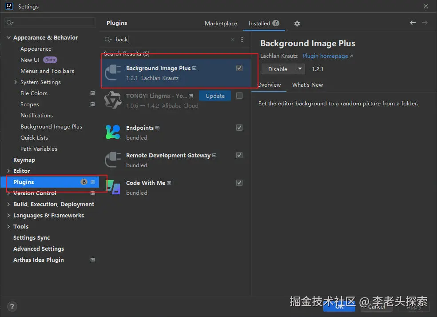Viewport: 437px width, 317px height.
Task: Click the settings search magnifier icon
Action: [x=10, y=23]
